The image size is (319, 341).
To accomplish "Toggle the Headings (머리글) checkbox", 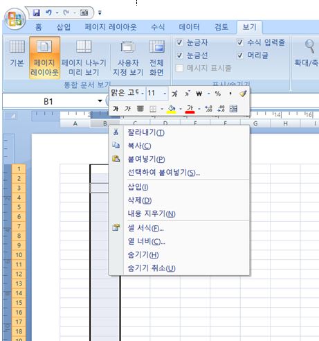I will (x=240, y=55).
